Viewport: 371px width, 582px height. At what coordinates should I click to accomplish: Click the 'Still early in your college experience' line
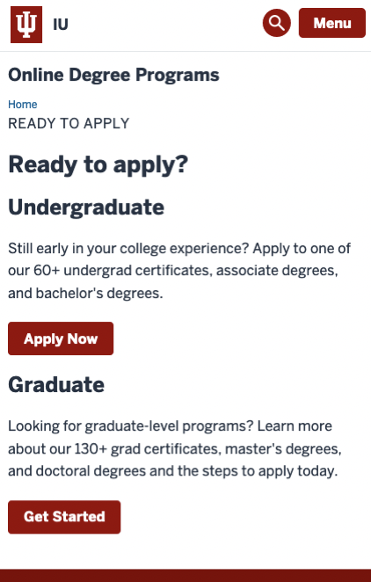pos(179,248)
